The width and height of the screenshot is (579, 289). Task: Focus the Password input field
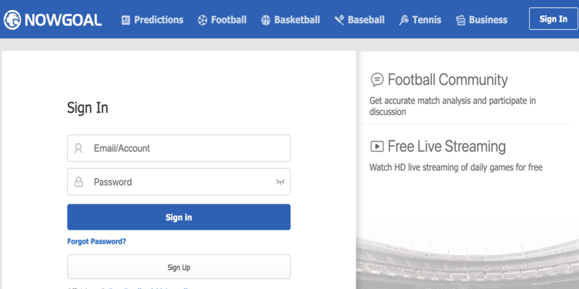(x=179, y=182)
